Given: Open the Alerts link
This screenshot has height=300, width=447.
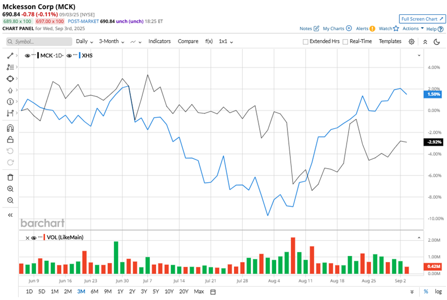Looking at the screenshot, I should (x=362, y=29).
